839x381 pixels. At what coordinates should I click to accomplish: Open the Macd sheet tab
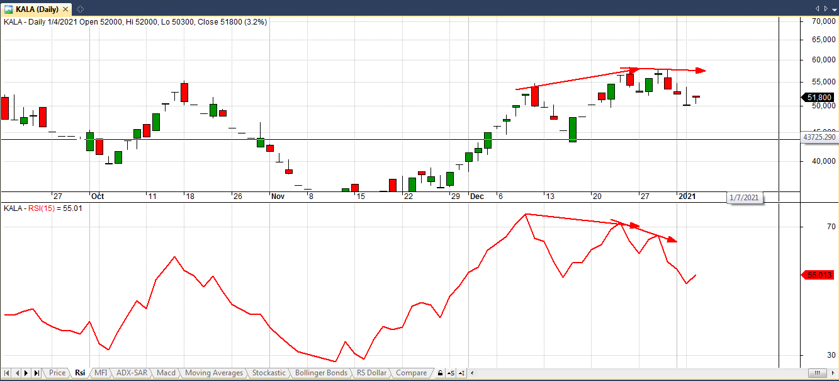pyautogui.click(x=166, y=373)
